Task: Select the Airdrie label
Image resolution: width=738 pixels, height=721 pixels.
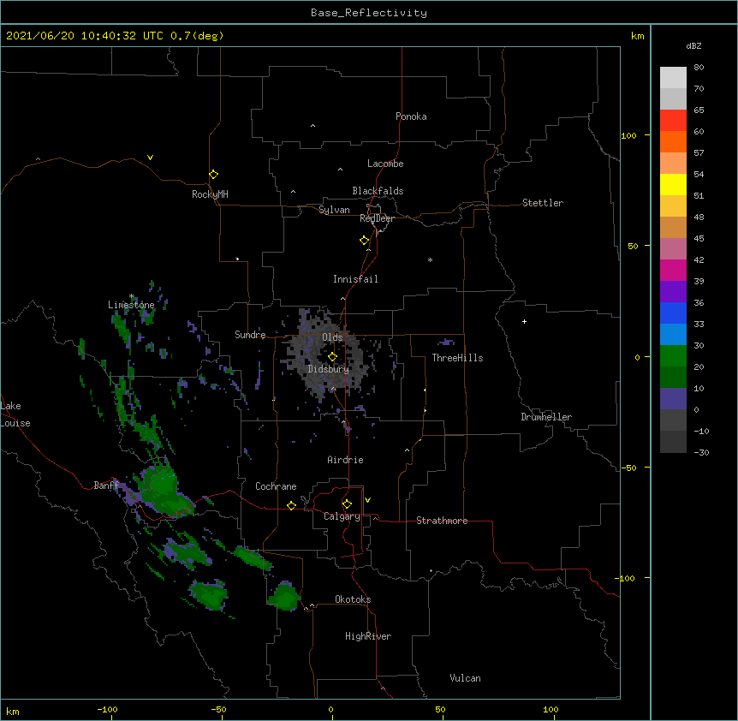Action: click(346, 460)
